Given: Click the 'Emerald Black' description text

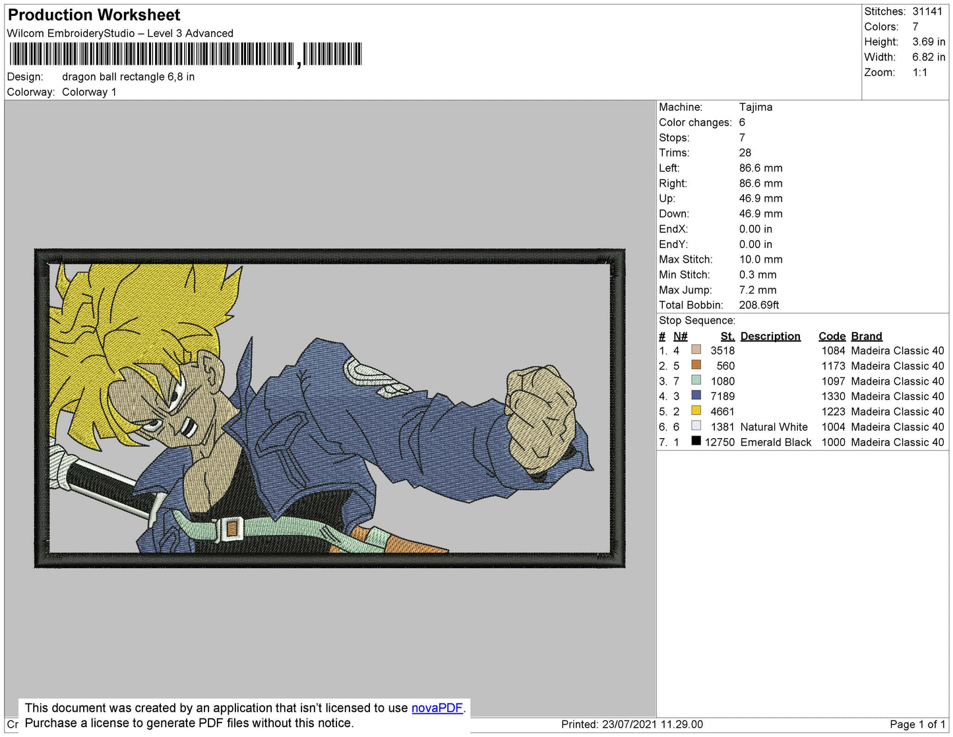Looking at the screenshot, I should (x=776, y=442).
